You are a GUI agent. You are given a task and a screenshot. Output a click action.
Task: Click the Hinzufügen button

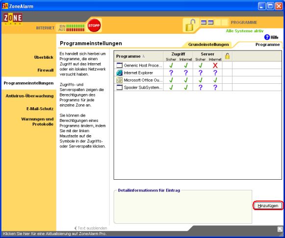click(x=268, y=206)
